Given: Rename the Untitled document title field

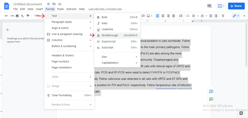Looking at the screenshot, I should [28, 4].
